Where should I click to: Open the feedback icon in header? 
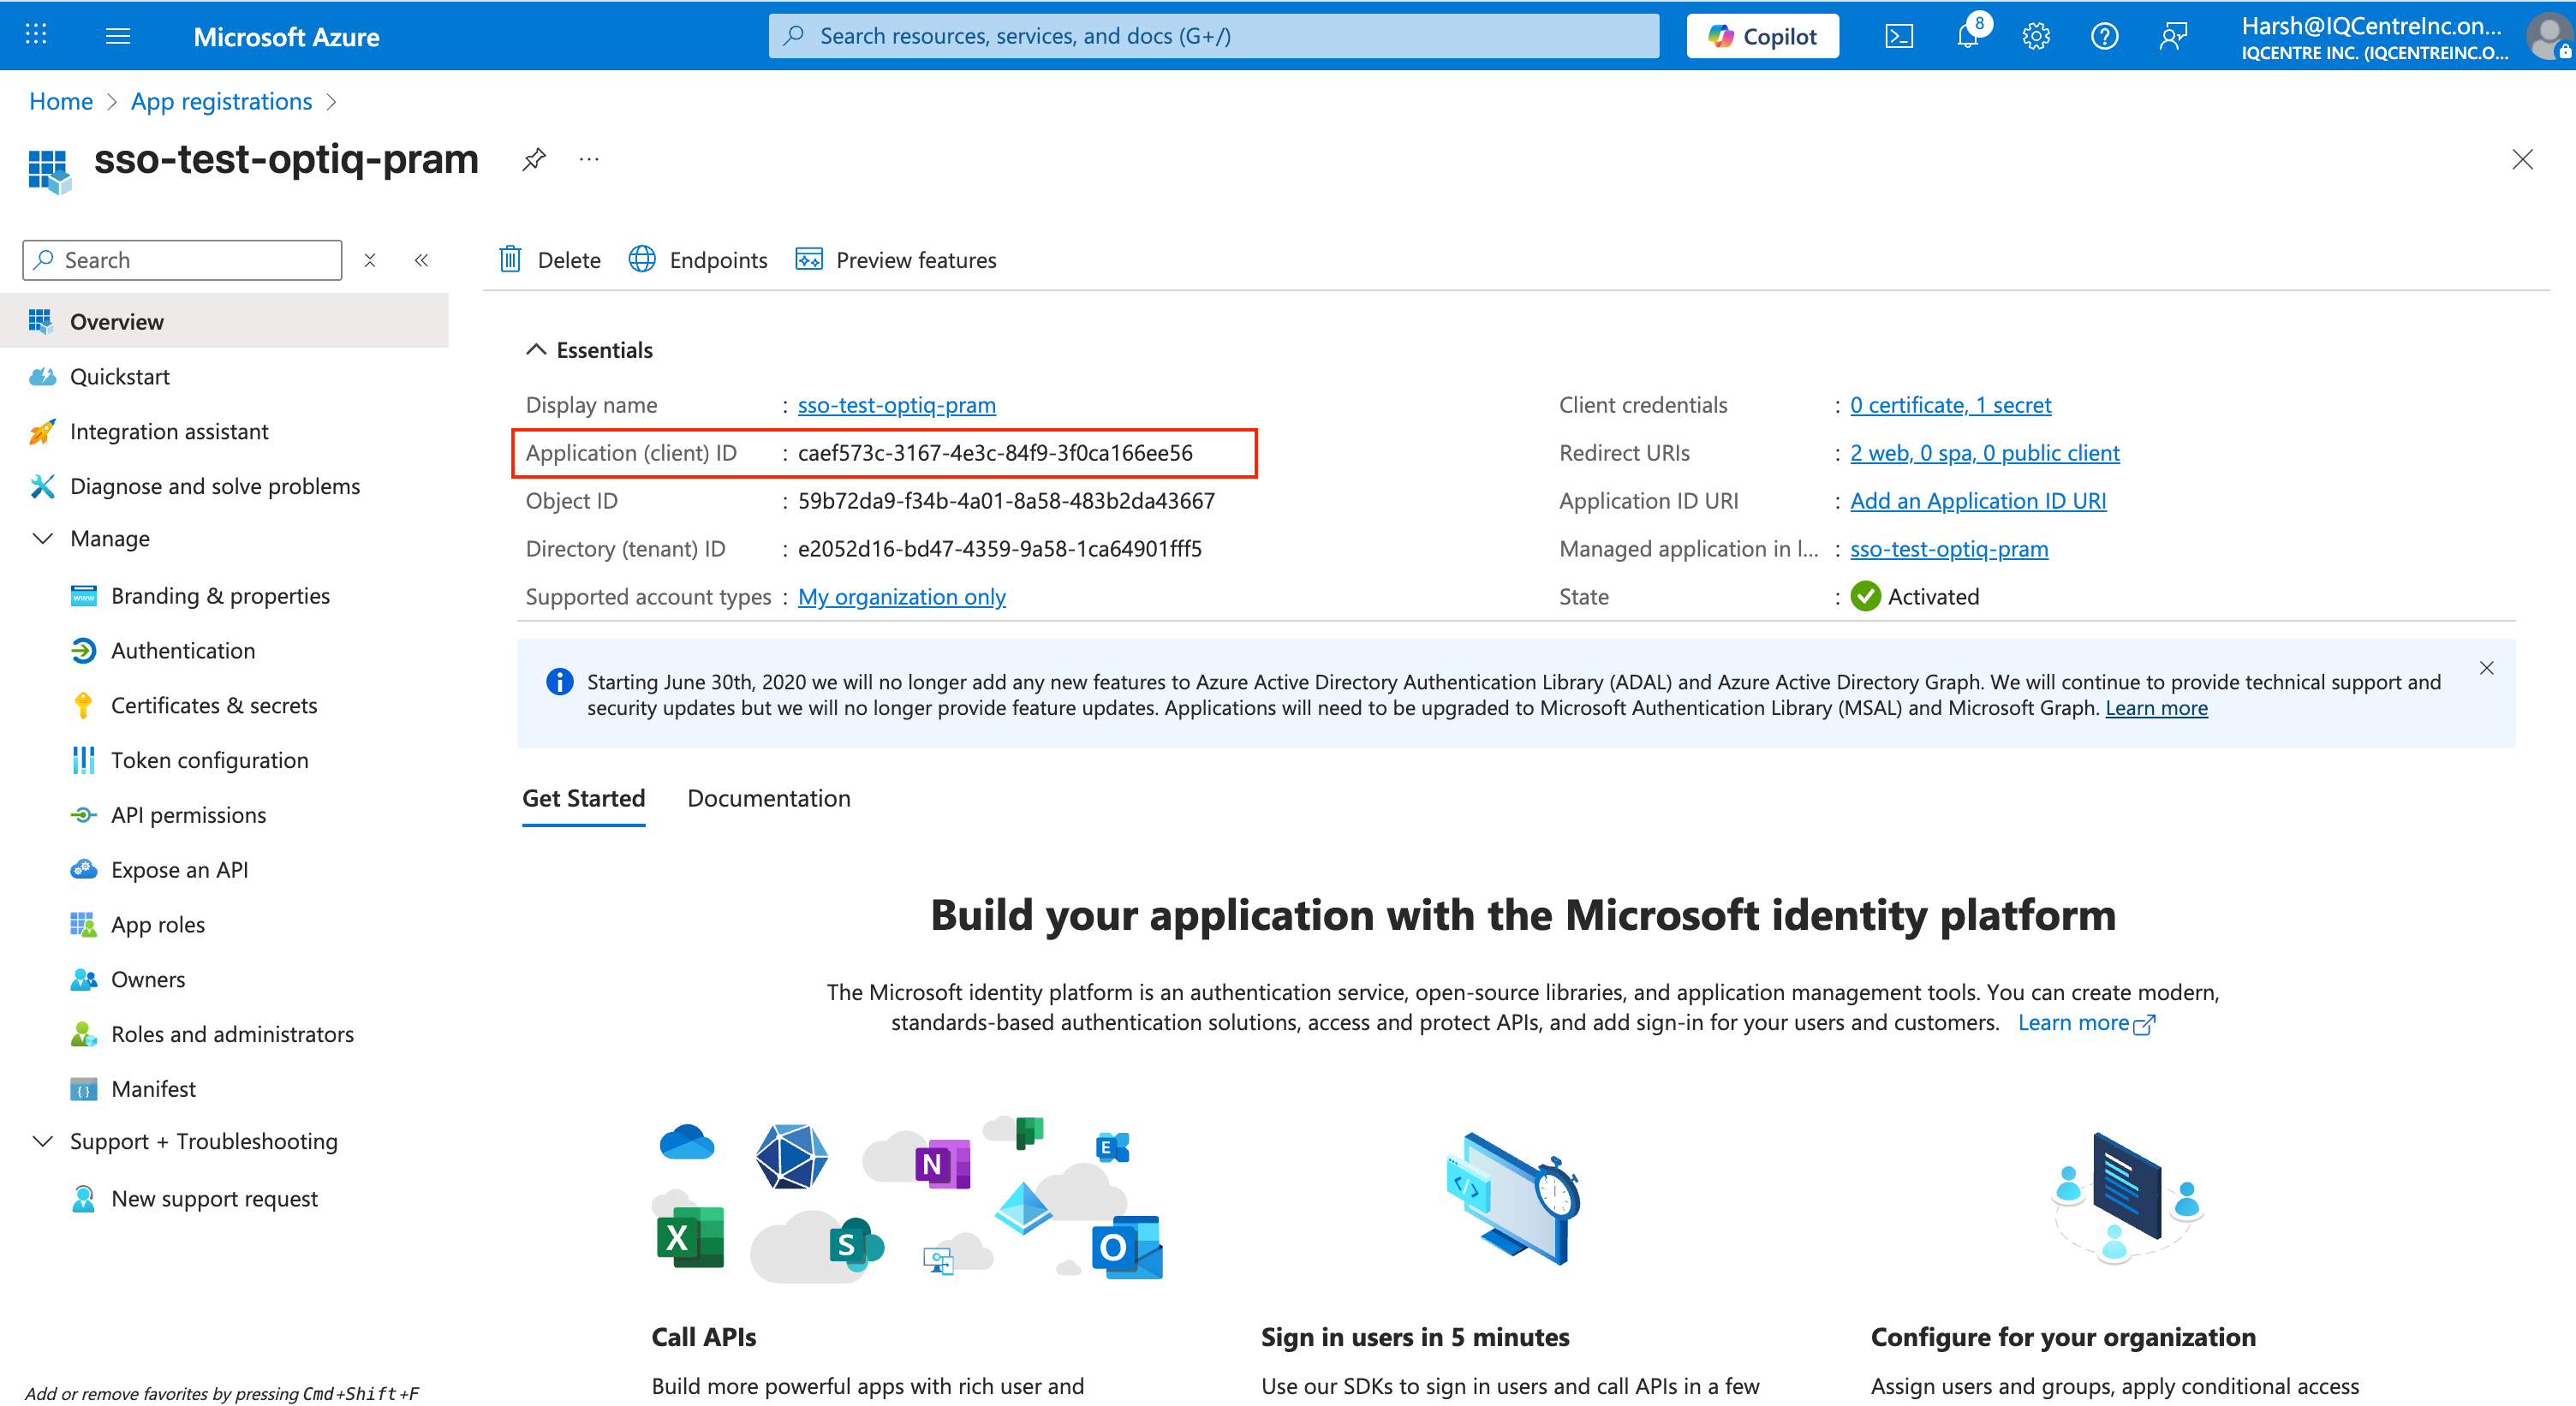click(x=2173, y=36)
